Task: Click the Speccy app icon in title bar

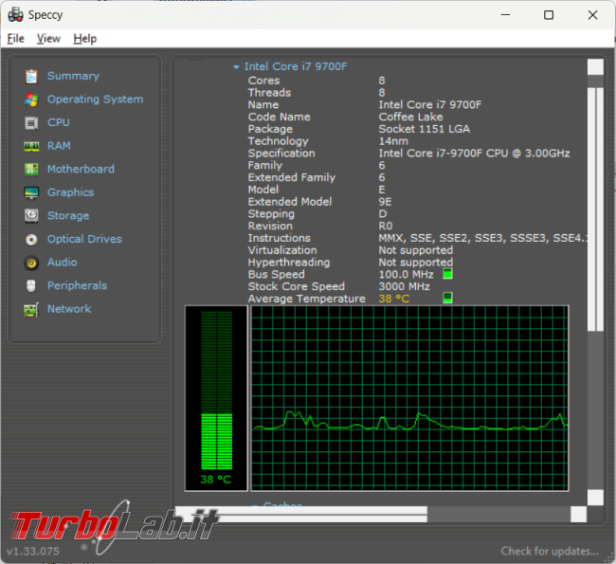Action: [x=16, y=15]
